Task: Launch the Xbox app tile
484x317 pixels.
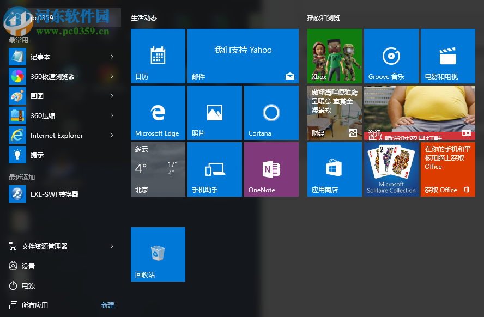Action: [334, 56]
